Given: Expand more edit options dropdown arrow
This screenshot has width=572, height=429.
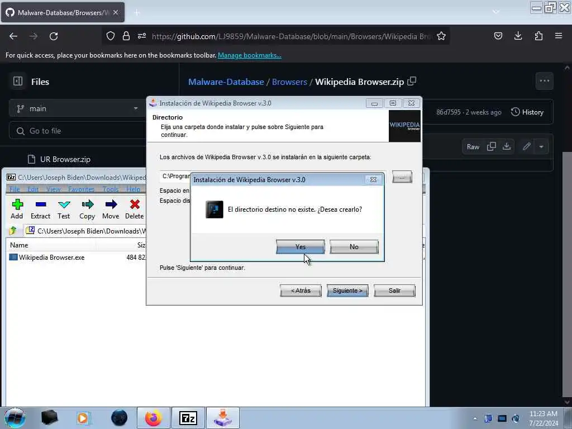Looking at the screenshot, I should [541, 147].
